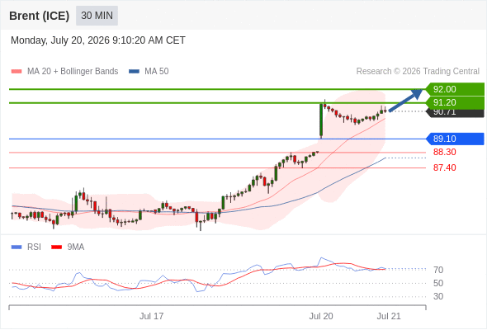Image resolution: width=487 pixels, height=330 pixels.
Task: Click the MA 20 + Bollinger Bands legend swatch
Action: tap(17, 72)
